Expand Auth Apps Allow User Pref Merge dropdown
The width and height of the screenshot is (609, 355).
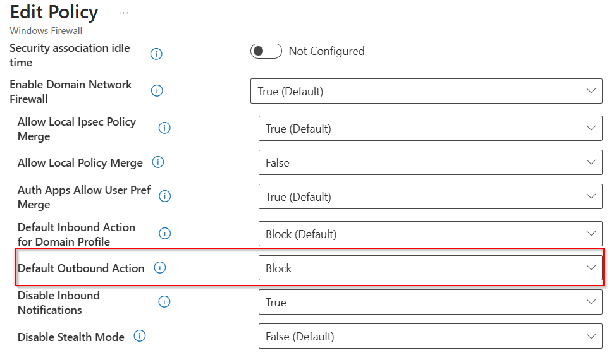430,196
